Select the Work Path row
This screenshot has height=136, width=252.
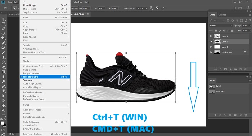229,91
